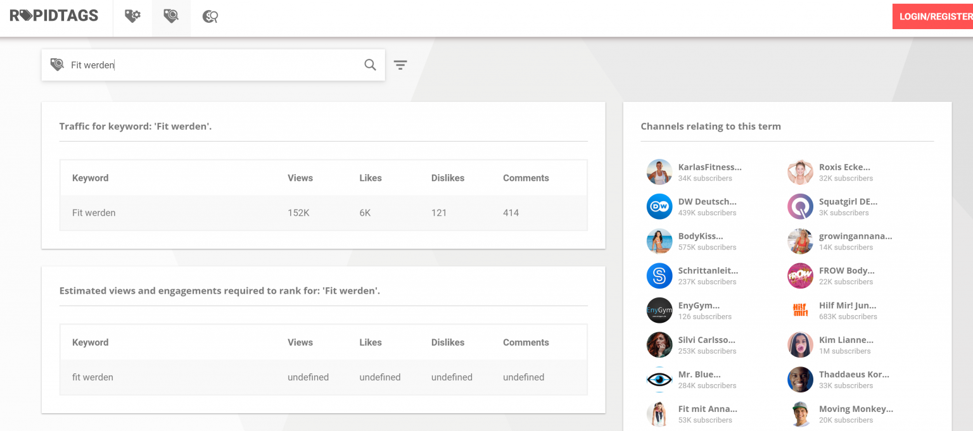The image size is (973, 431).
Task: Open KarlasFitness channel avatar
Action: (659, 172)
